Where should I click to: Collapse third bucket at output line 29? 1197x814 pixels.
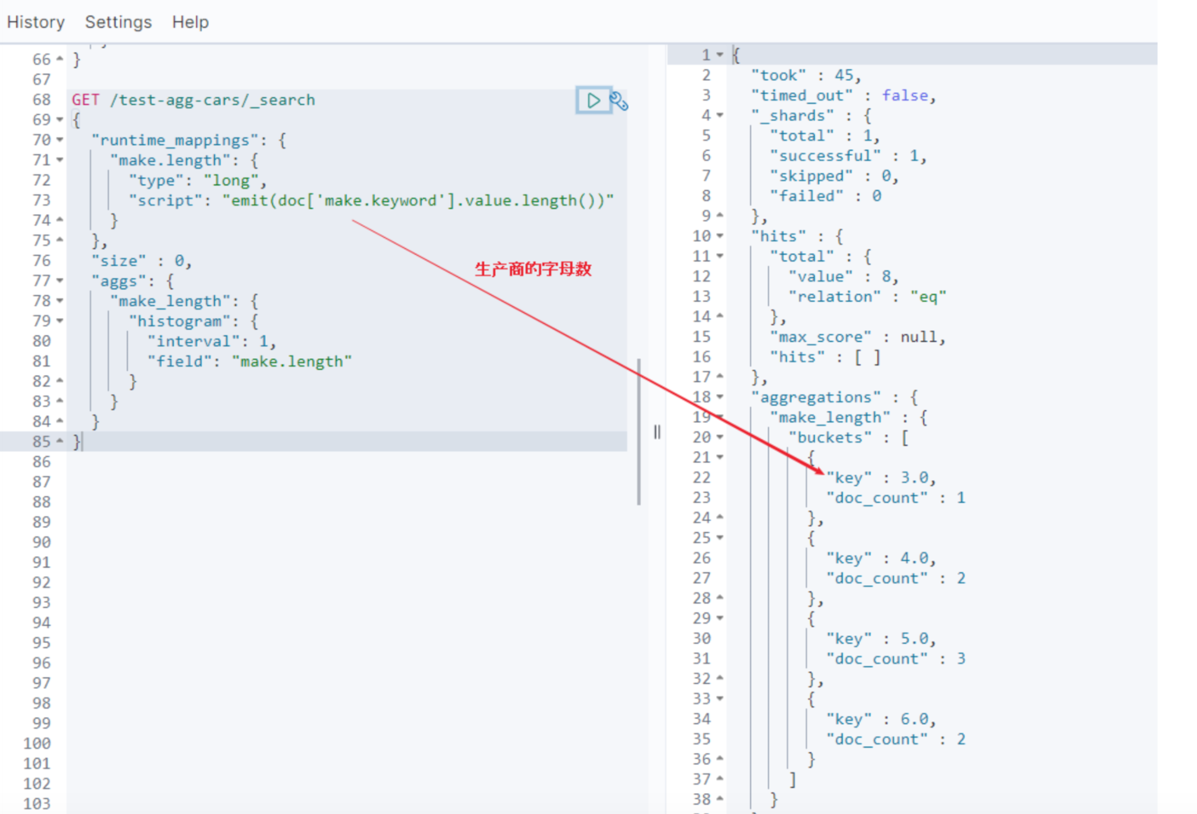click(x=720, y=618)
